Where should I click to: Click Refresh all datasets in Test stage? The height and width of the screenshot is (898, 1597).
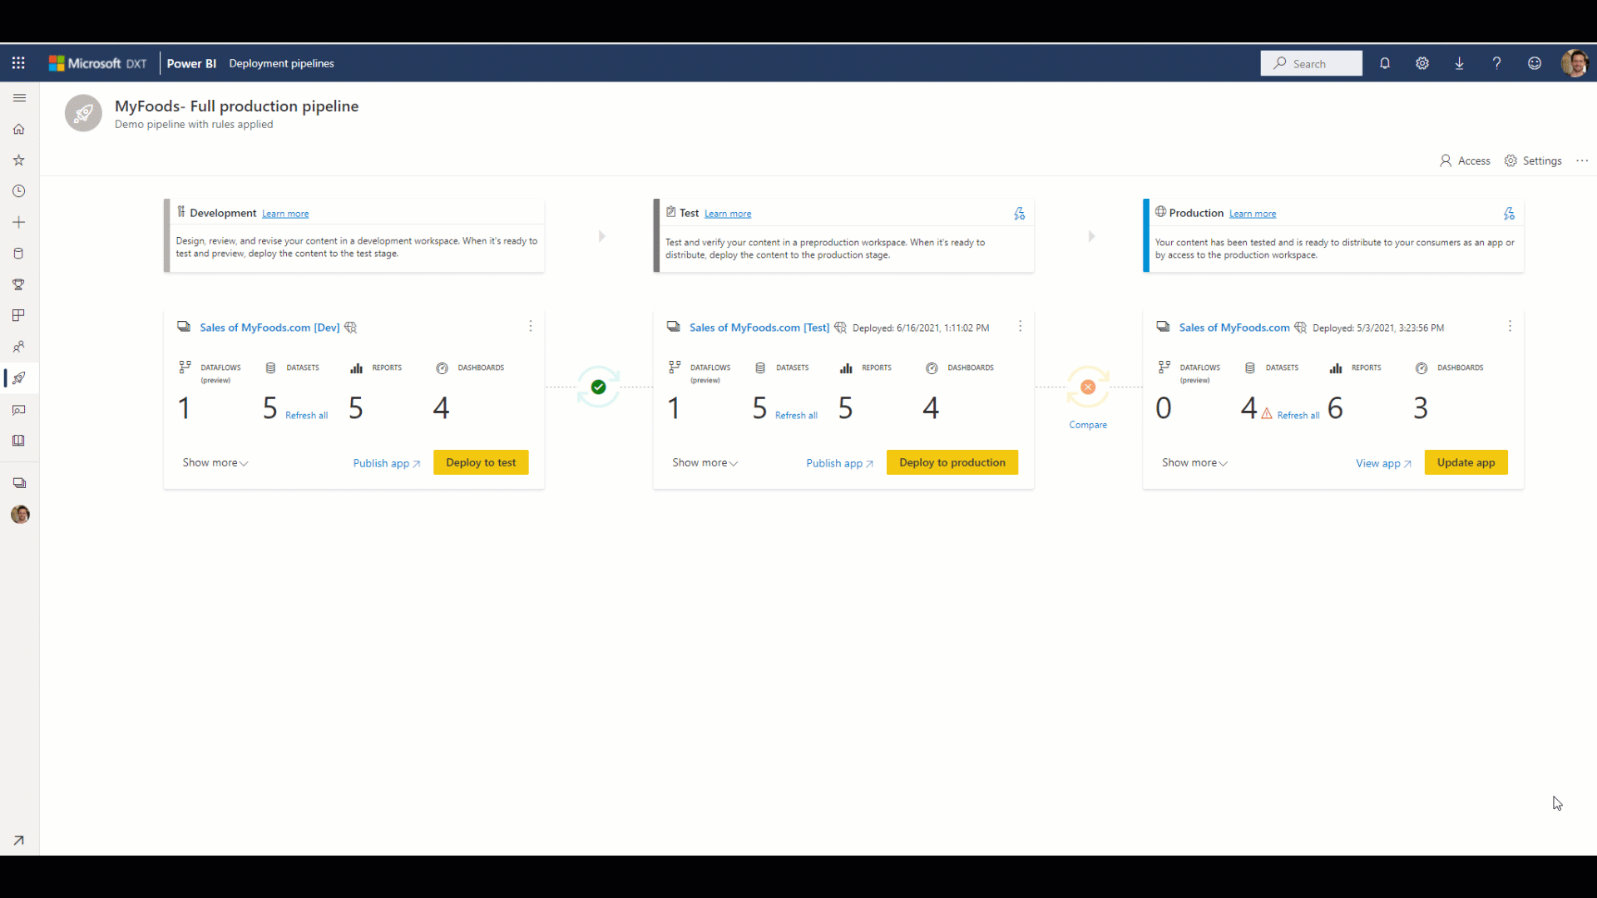[796, 414]
